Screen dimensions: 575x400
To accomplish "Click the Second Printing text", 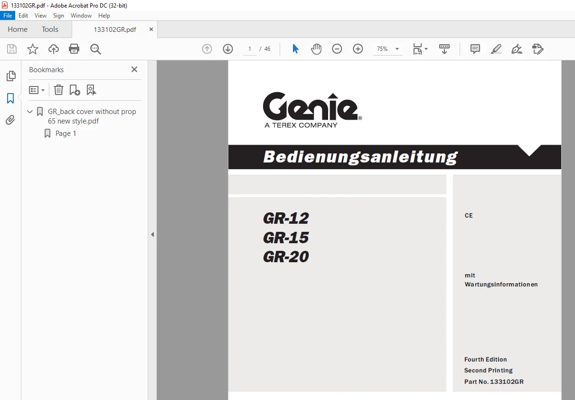I will (488, 370).
